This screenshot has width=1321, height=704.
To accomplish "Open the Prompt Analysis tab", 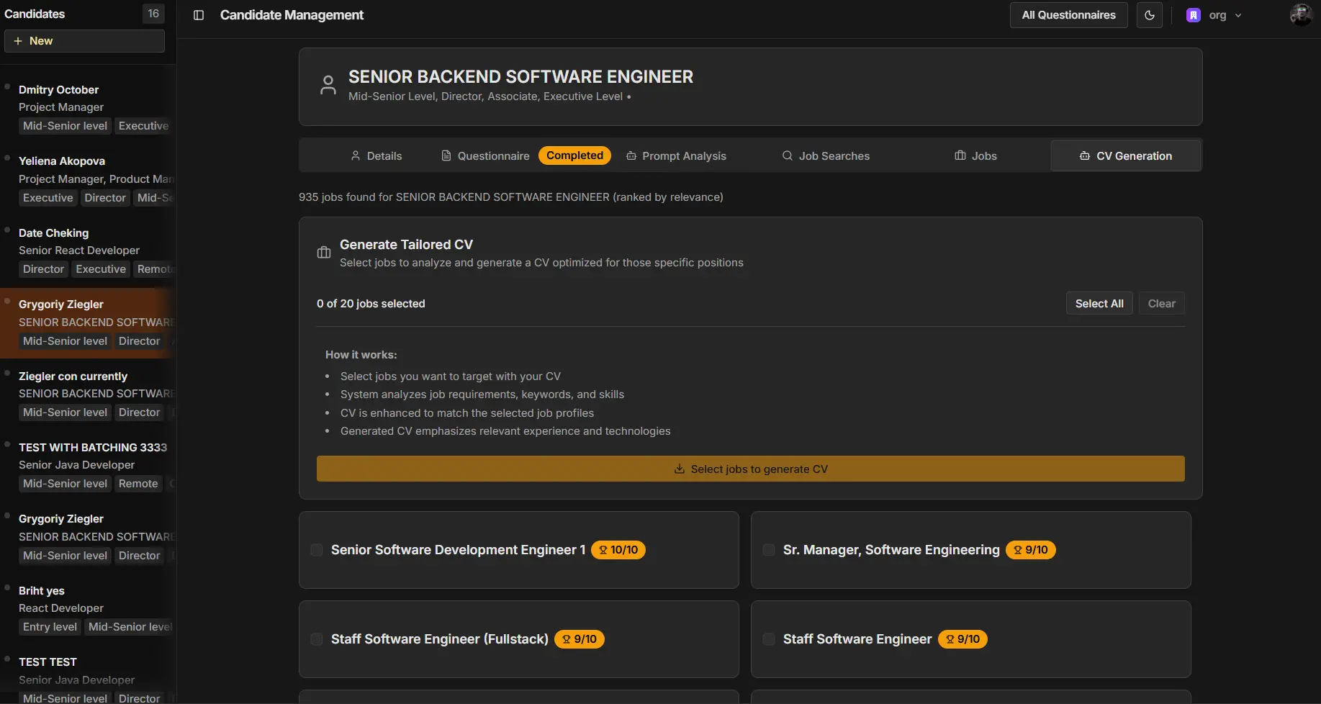I will click(x=676, y=156).
